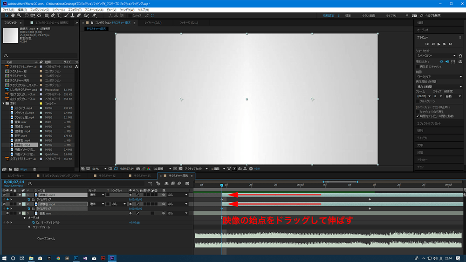The image size is (466, 262).
Task: Select the Pen tool
Action: 52,15
